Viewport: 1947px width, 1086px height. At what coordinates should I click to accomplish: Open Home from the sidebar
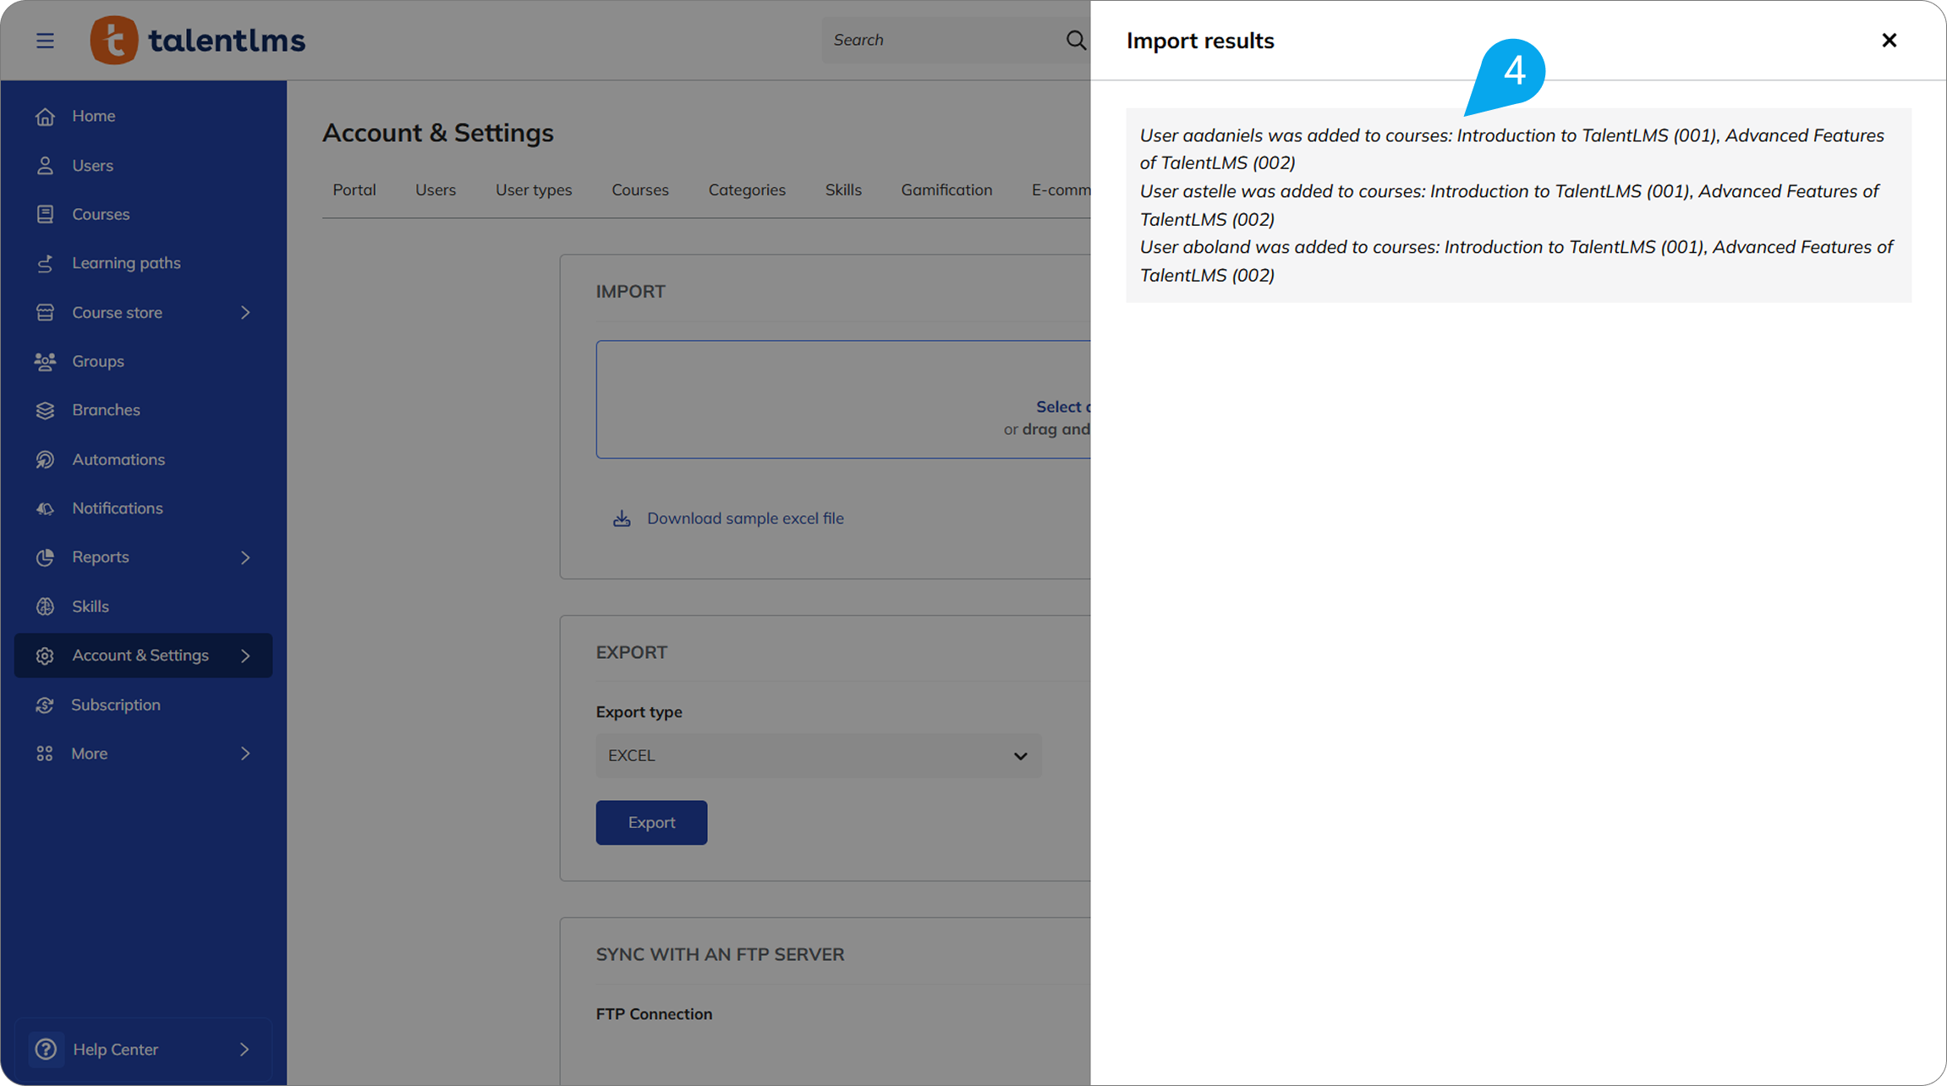(x=93, y=116)
